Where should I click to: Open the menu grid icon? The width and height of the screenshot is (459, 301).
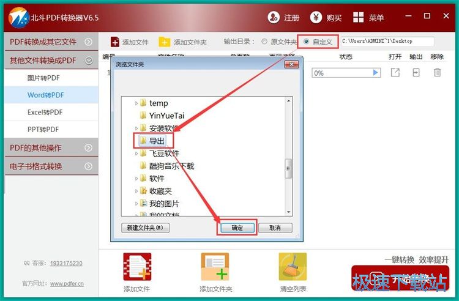point(358,18)
